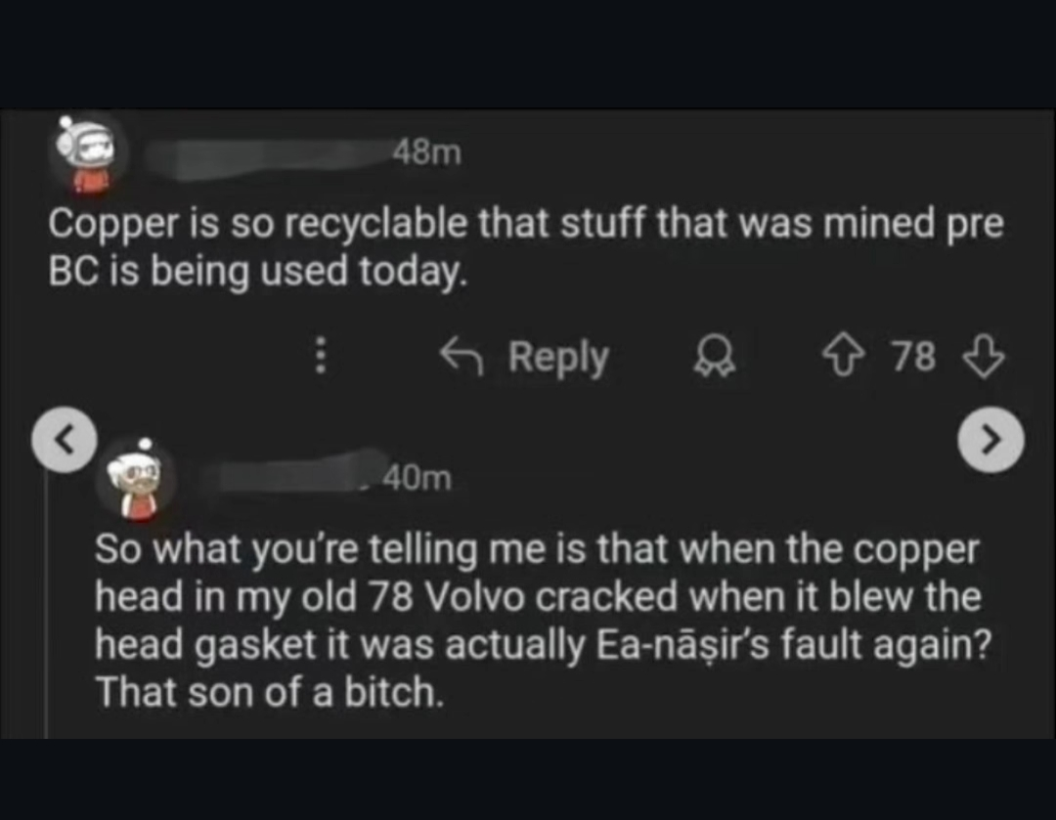This screenshot has width=1056, height=820.
Task: Open the first commenter's avatar
Action: (88, 153)
